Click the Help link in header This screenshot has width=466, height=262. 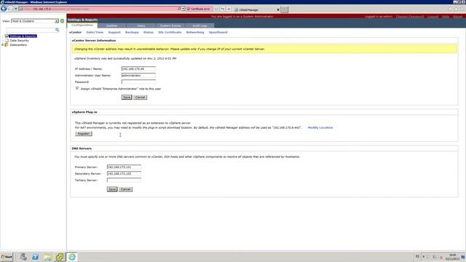click(x=446, y=16)
